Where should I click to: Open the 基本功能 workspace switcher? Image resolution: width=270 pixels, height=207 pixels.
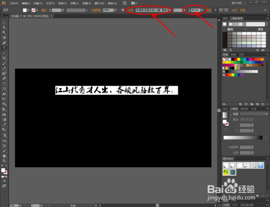point(238,3)
